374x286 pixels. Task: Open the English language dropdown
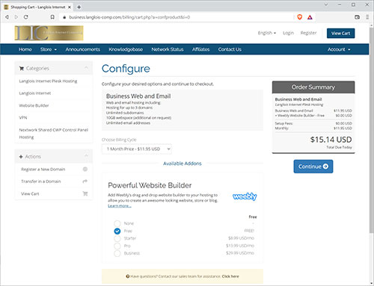[267, 33]
